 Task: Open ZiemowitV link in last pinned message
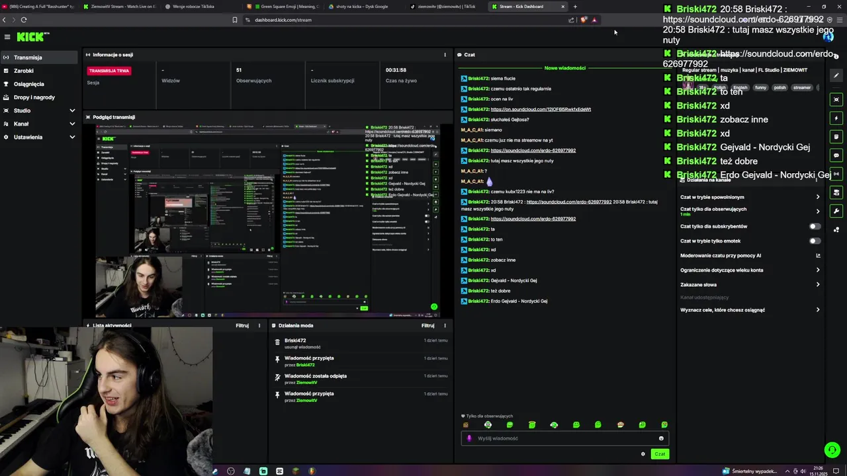click(306, 401)
